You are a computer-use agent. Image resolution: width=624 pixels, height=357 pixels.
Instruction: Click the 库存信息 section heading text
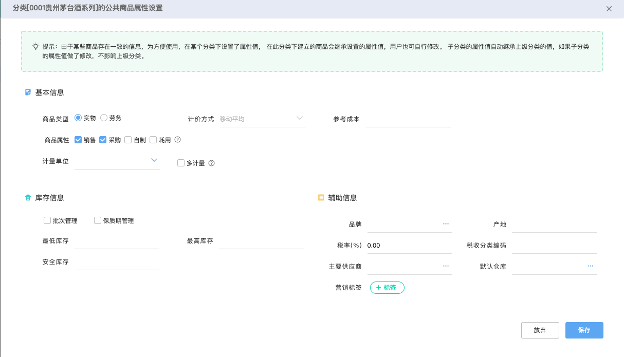point(49,198)
